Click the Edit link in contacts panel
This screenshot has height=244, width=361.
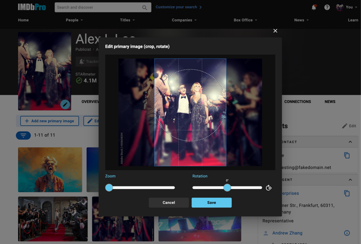tap(349, 126)
